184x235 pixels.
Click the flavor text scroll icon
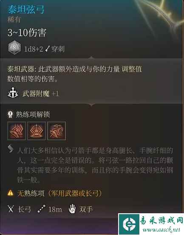point(11,148)
